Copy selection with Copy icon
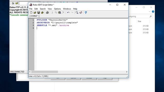 56,13
